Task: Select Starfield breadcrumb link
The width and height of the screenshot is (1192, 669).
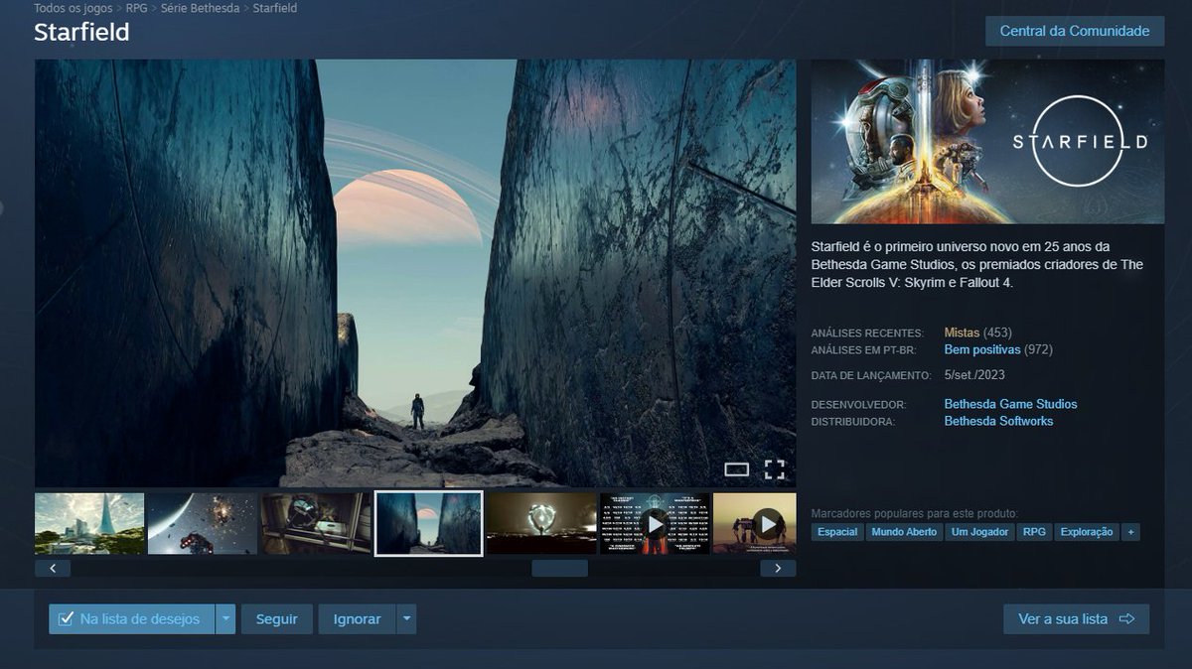Action: point(275,8)
